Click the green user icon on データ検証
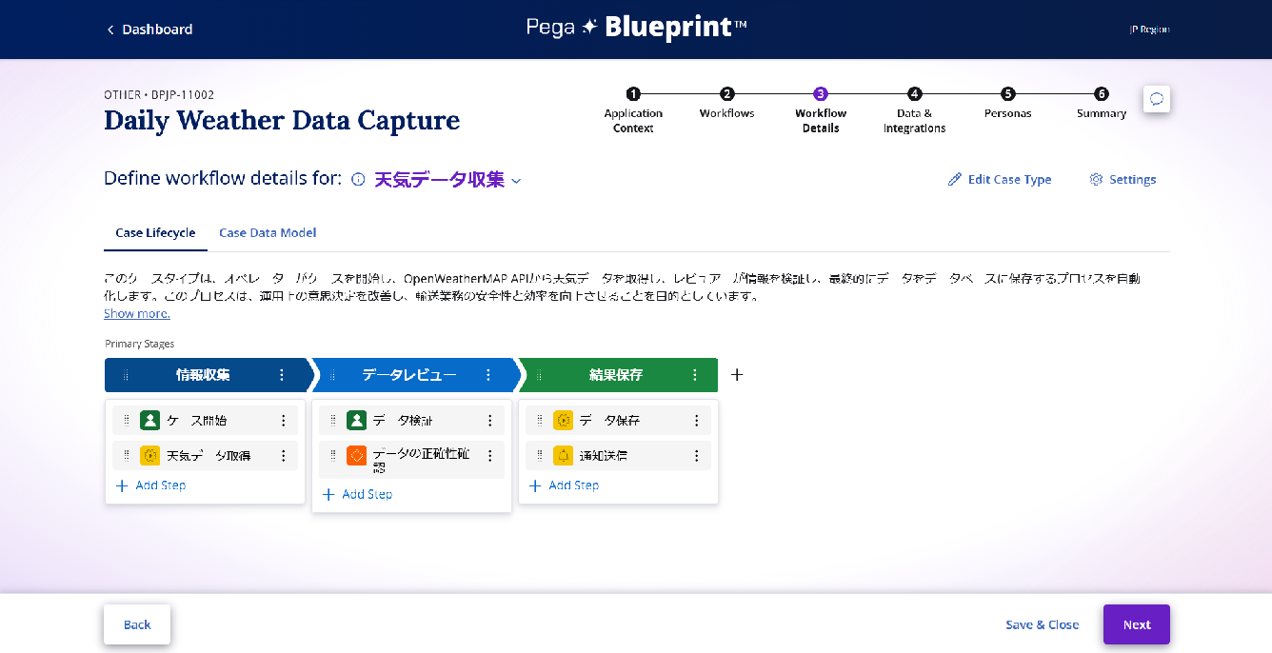 tap(356, 420)
